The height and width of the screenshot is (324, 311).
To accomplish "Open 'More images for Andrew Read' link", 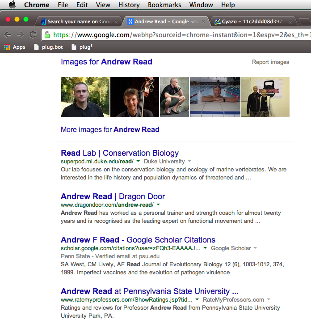I will 110,130.
